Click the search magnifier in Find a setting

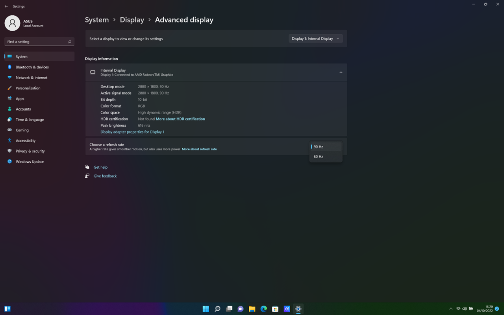click(70, 42)
